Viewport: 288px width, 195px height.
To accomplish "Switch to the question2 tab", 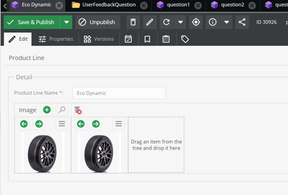I will (x=232, y=5).
